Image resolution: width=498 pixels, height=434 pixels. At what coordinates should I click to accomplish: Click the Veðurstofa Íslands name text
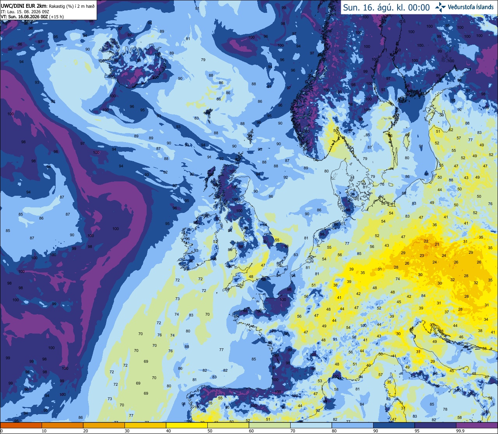click(471, 7)
